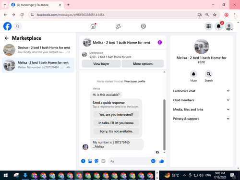Click the browser forward arrow
This screenshot has height=180, width=240.
coord(13,15)
